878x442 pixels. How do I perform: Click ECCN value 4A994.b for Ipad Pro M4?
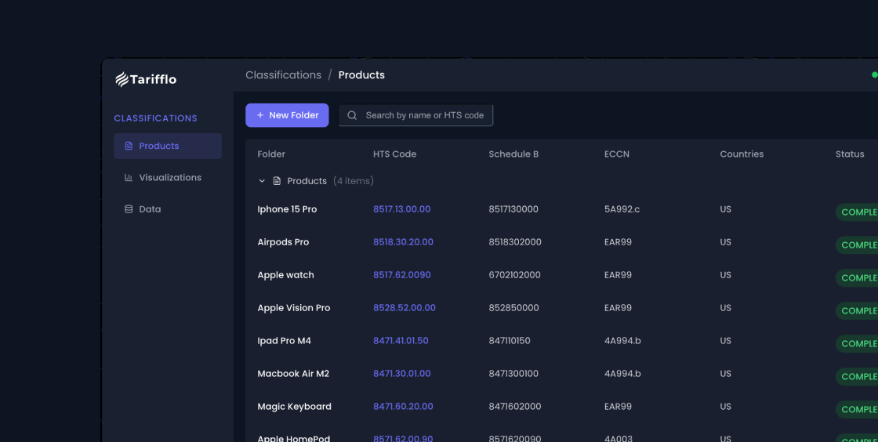point(622,341)
